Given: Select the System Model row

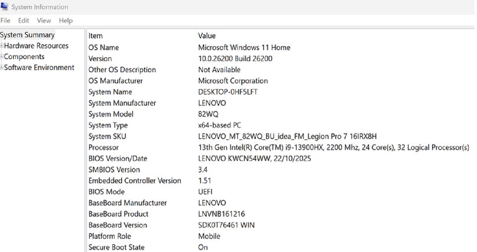Looking at the screenshot, I should coord(111,114).
